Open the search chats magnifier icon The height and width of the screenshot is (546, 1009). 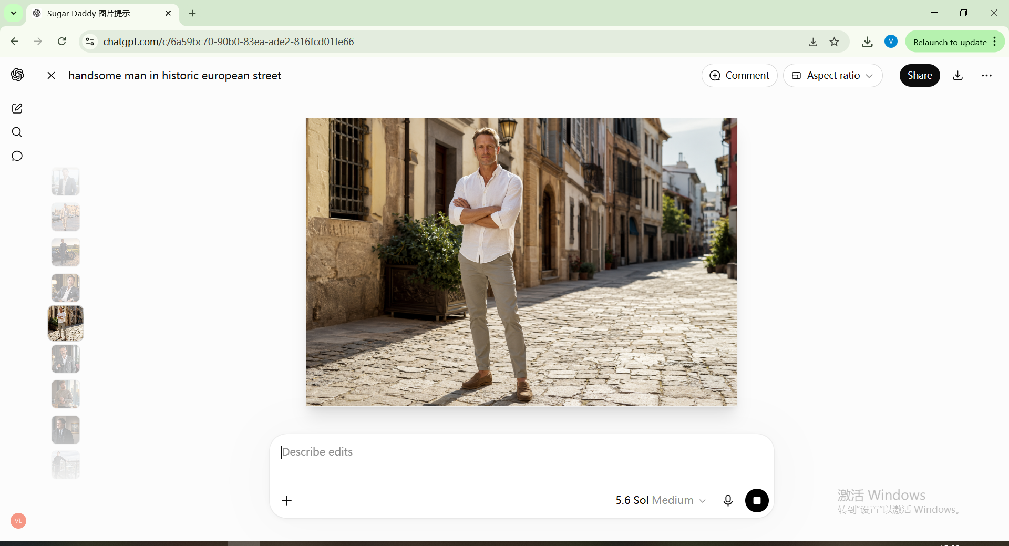[x=17, y=132]
